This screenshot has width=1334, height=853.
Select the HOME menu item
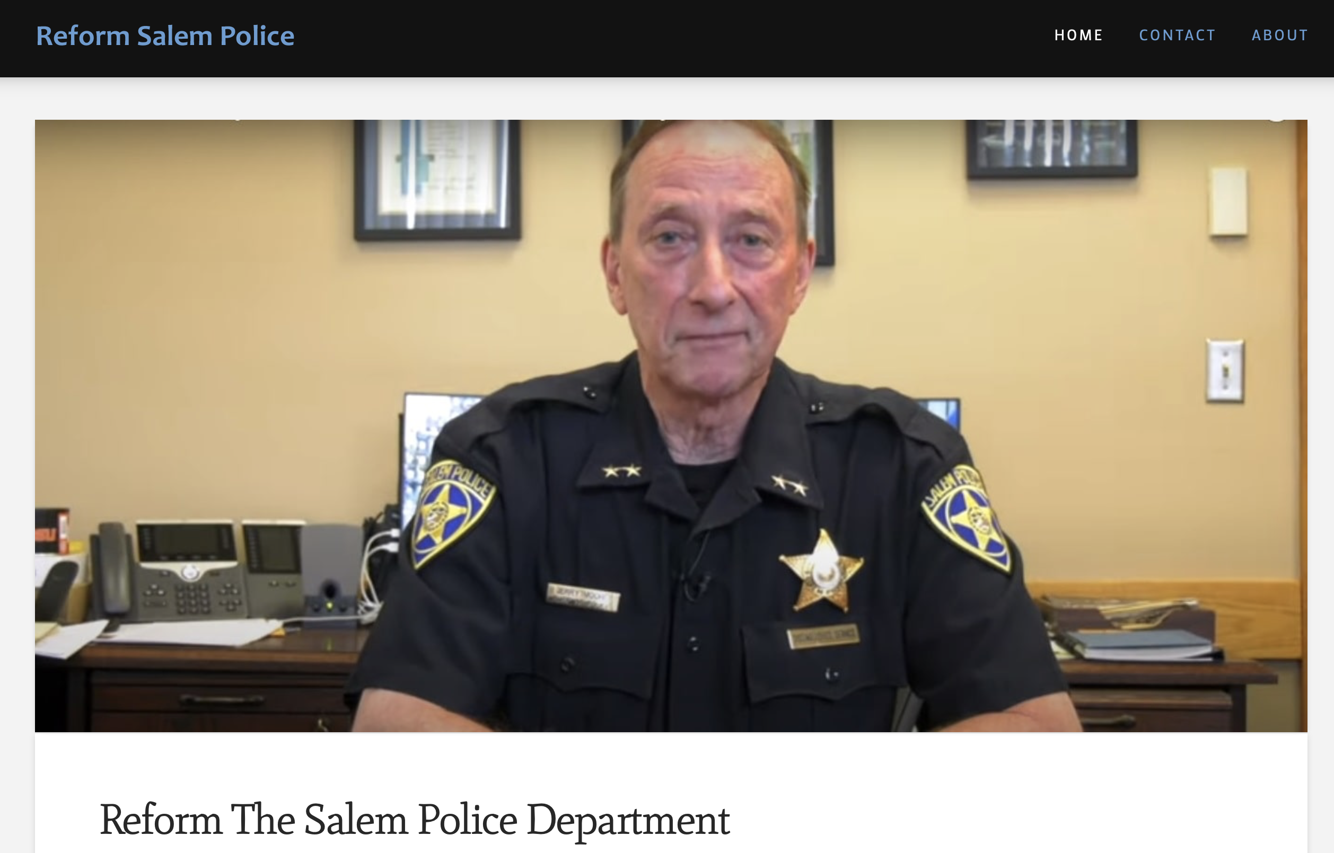pyautogui.click(x=1078, y=35)
